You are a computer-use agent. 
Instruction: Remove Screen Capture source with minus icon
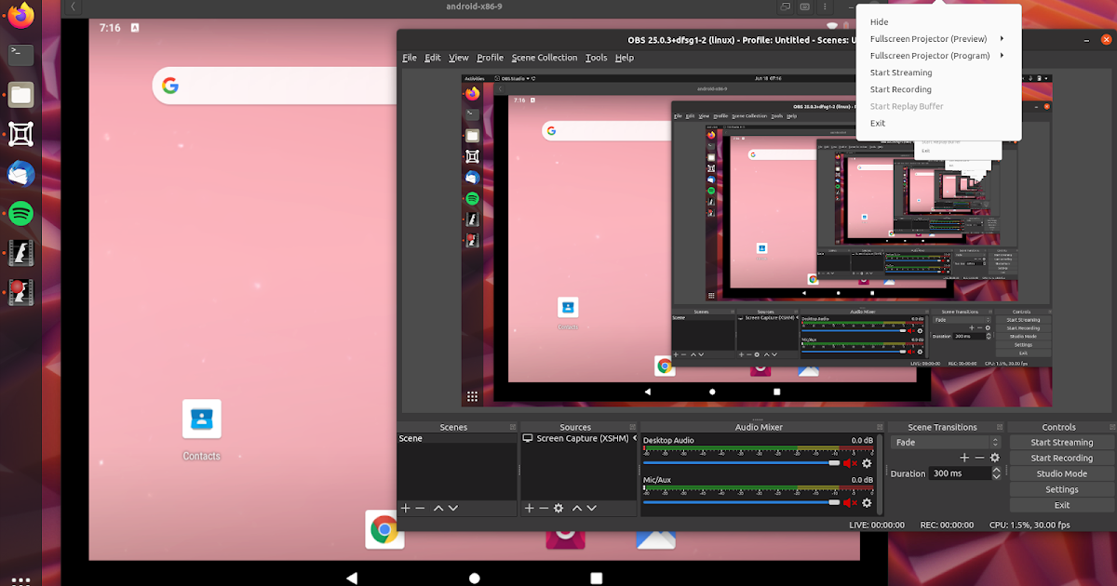[x=543, y=508]
